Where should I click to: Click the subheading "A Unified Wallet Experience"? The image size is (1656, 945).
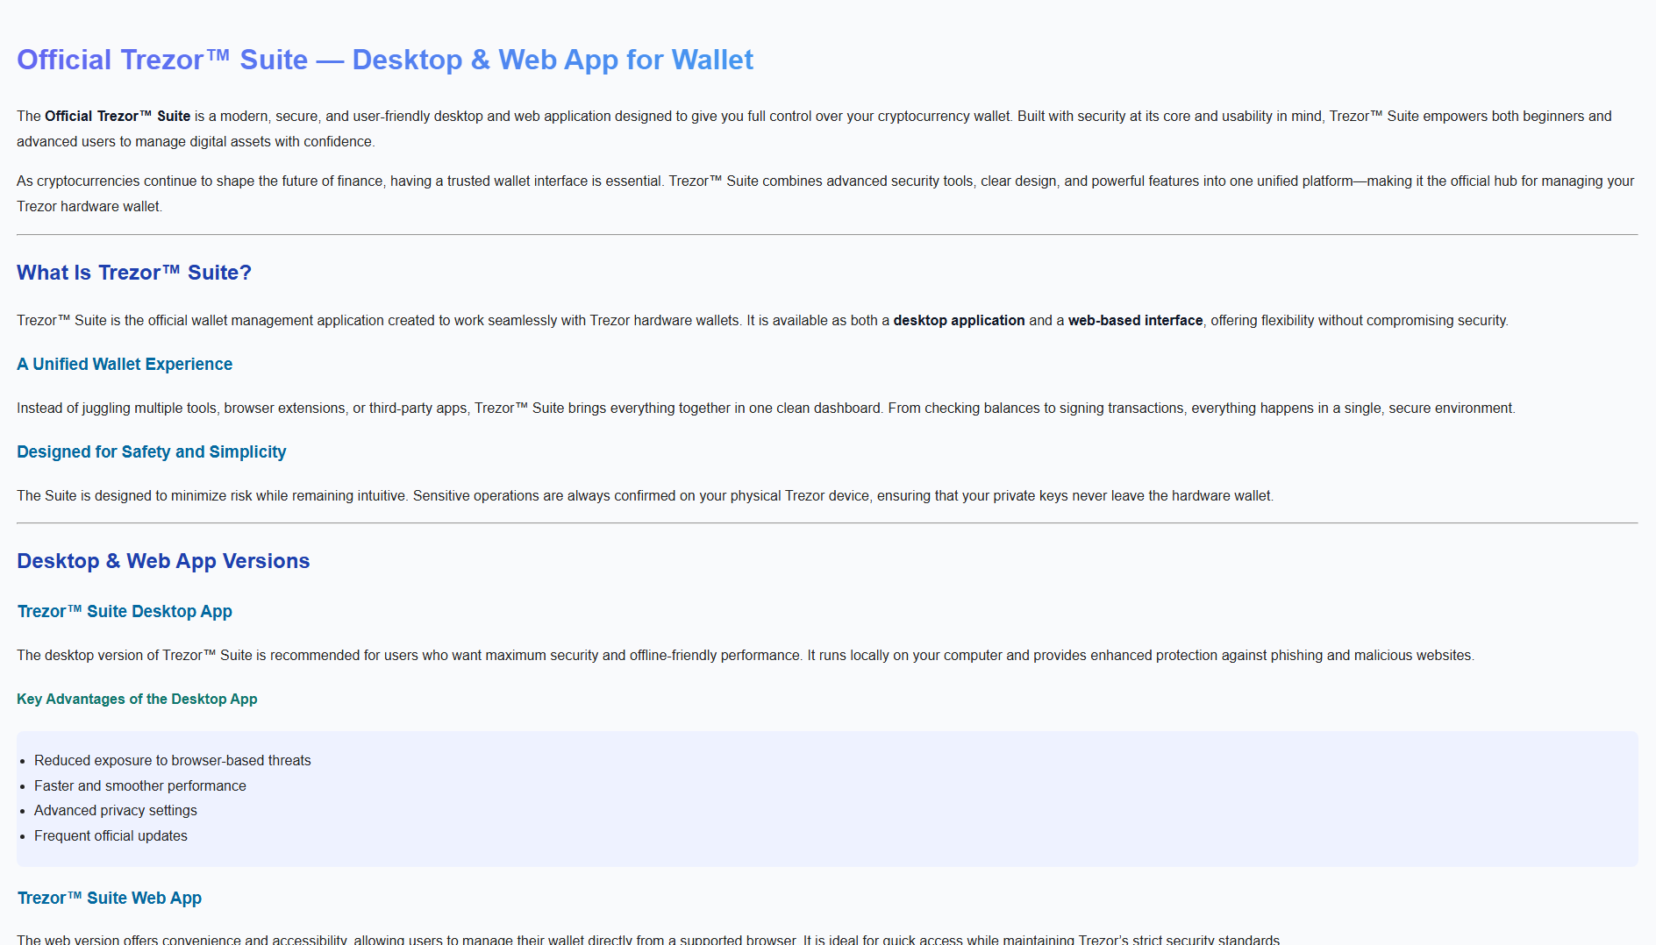[x=125, y=364]
